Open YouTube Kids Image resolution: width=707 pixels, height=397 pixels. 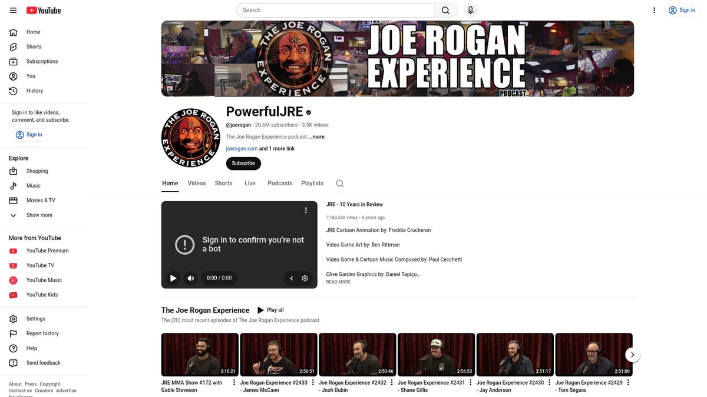tap(44, 295)
